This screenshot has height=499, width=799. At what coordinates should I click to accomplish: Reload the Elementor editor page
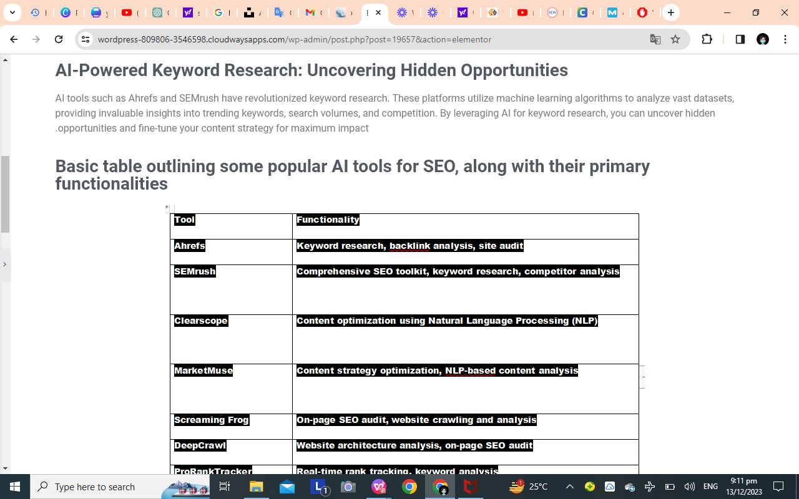[x=59, y=39]
